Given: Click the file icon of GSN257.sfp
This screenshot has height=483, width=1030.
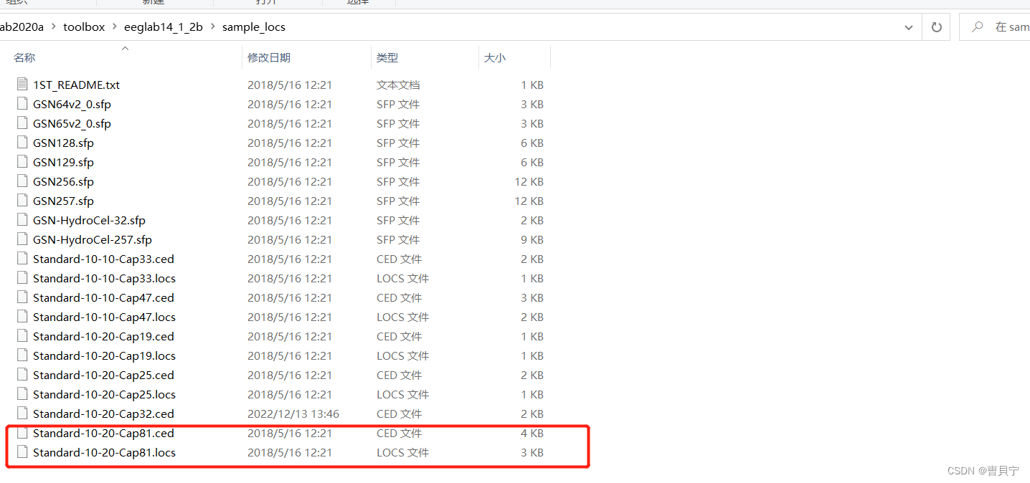Looking at the screenshot, I should (22, 201).
